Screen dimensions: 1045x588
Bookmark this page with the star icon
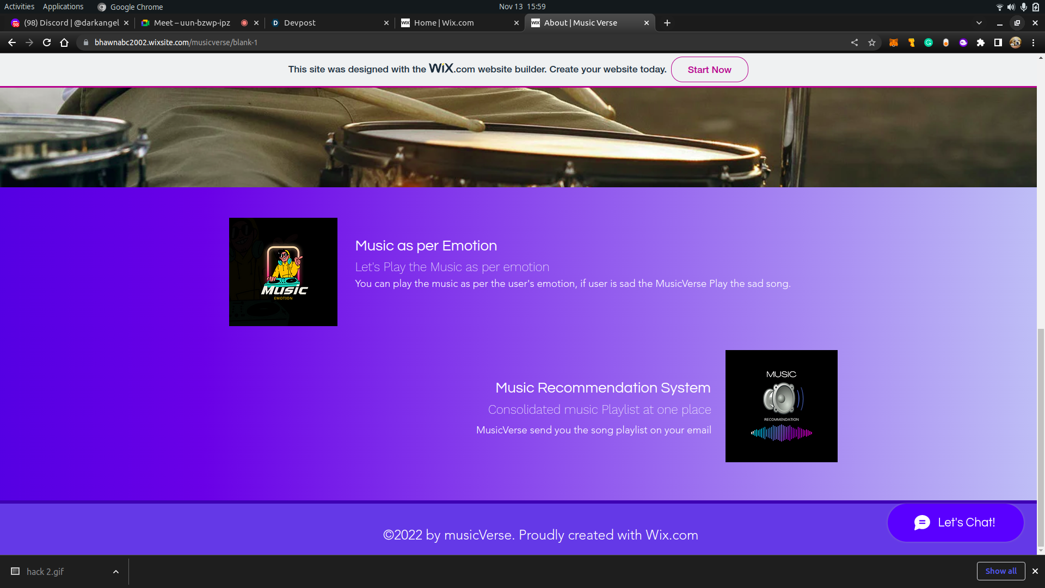coord(872,42)
